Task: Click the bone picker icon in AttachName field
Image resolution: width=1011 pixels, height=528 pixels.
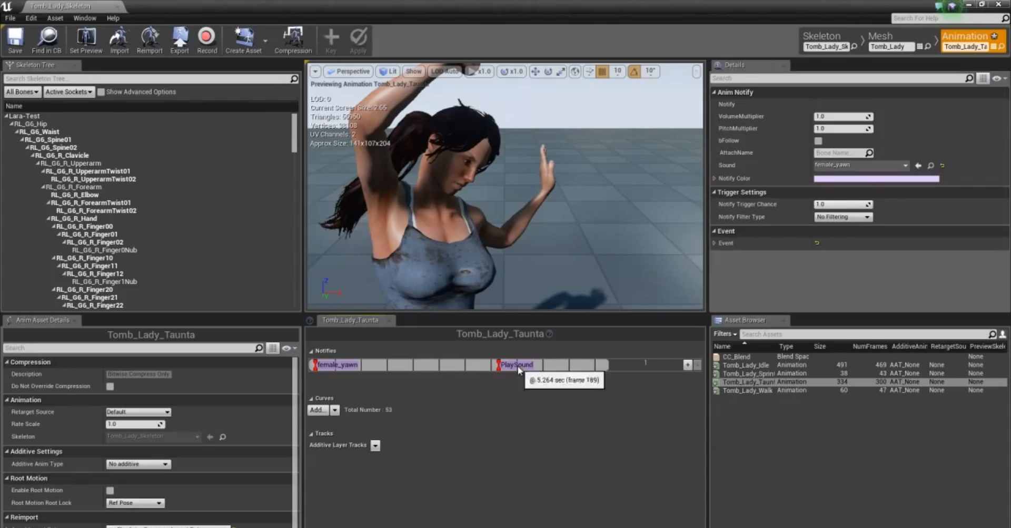Action: point(869,153)
